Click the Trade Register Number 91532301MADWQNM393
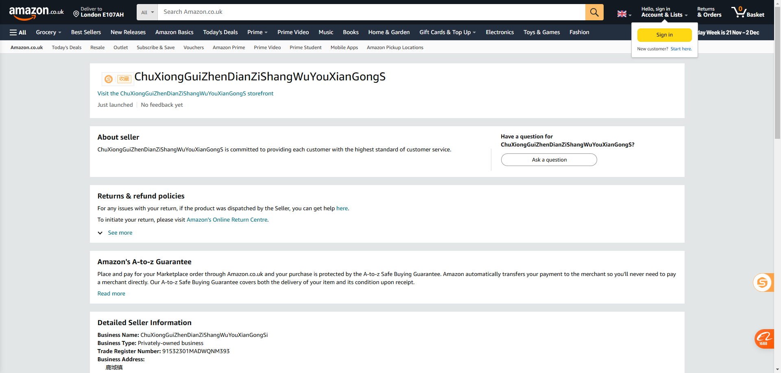 point(196,351)
